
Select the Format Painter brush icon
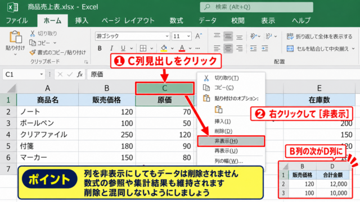coord(33,52)
